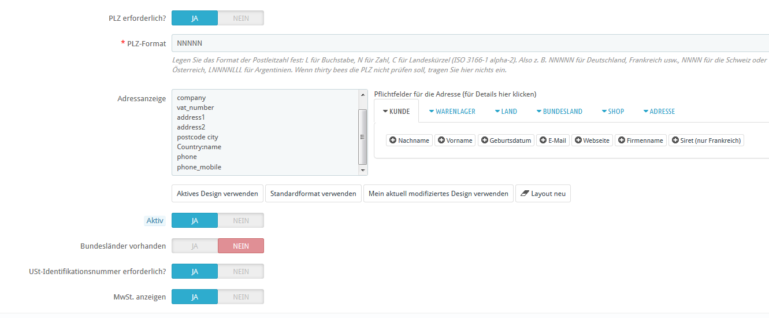Click the plus icon beside Firmenname
This screenshot has width=769, height=318.
(x=622, y=140)
